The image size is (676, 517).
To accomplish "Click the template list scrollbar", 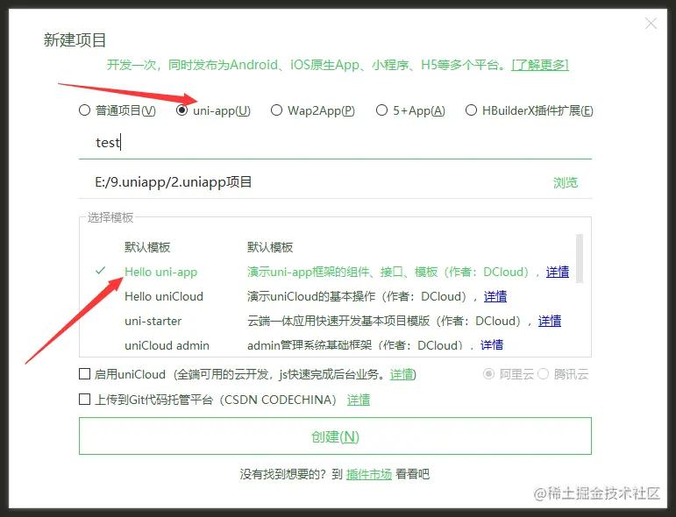I will 580,258.
